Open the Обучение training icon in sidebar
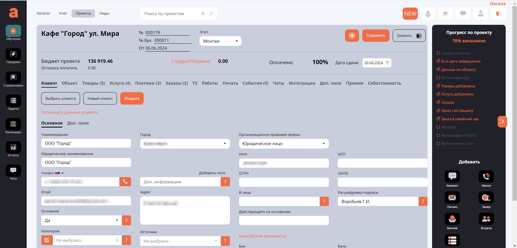Viewport: 517px width, 248px height. (13, 31)
